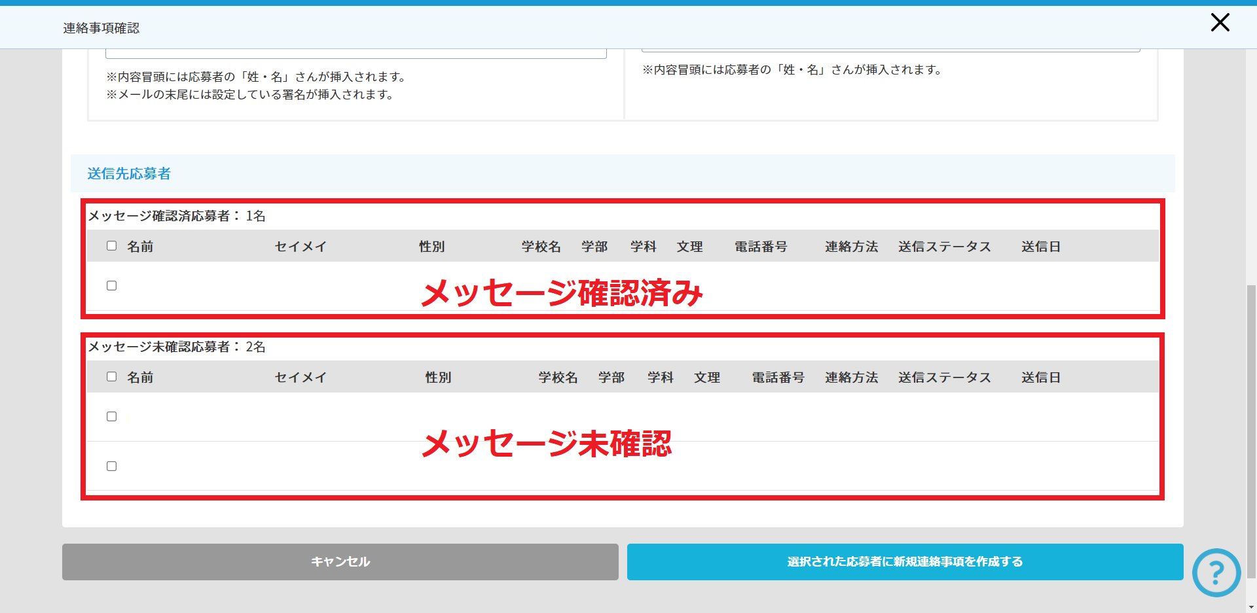The image size is (1257, 613).
Task: Check select-all box in メッセージ未確認 table header
Action: click(112, 377)
